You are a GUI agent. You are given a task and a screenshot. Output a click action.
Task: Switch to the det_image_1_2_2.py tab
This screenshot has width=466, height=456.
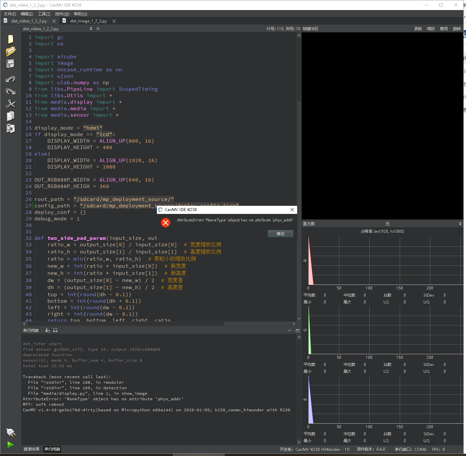pos(88,21)
